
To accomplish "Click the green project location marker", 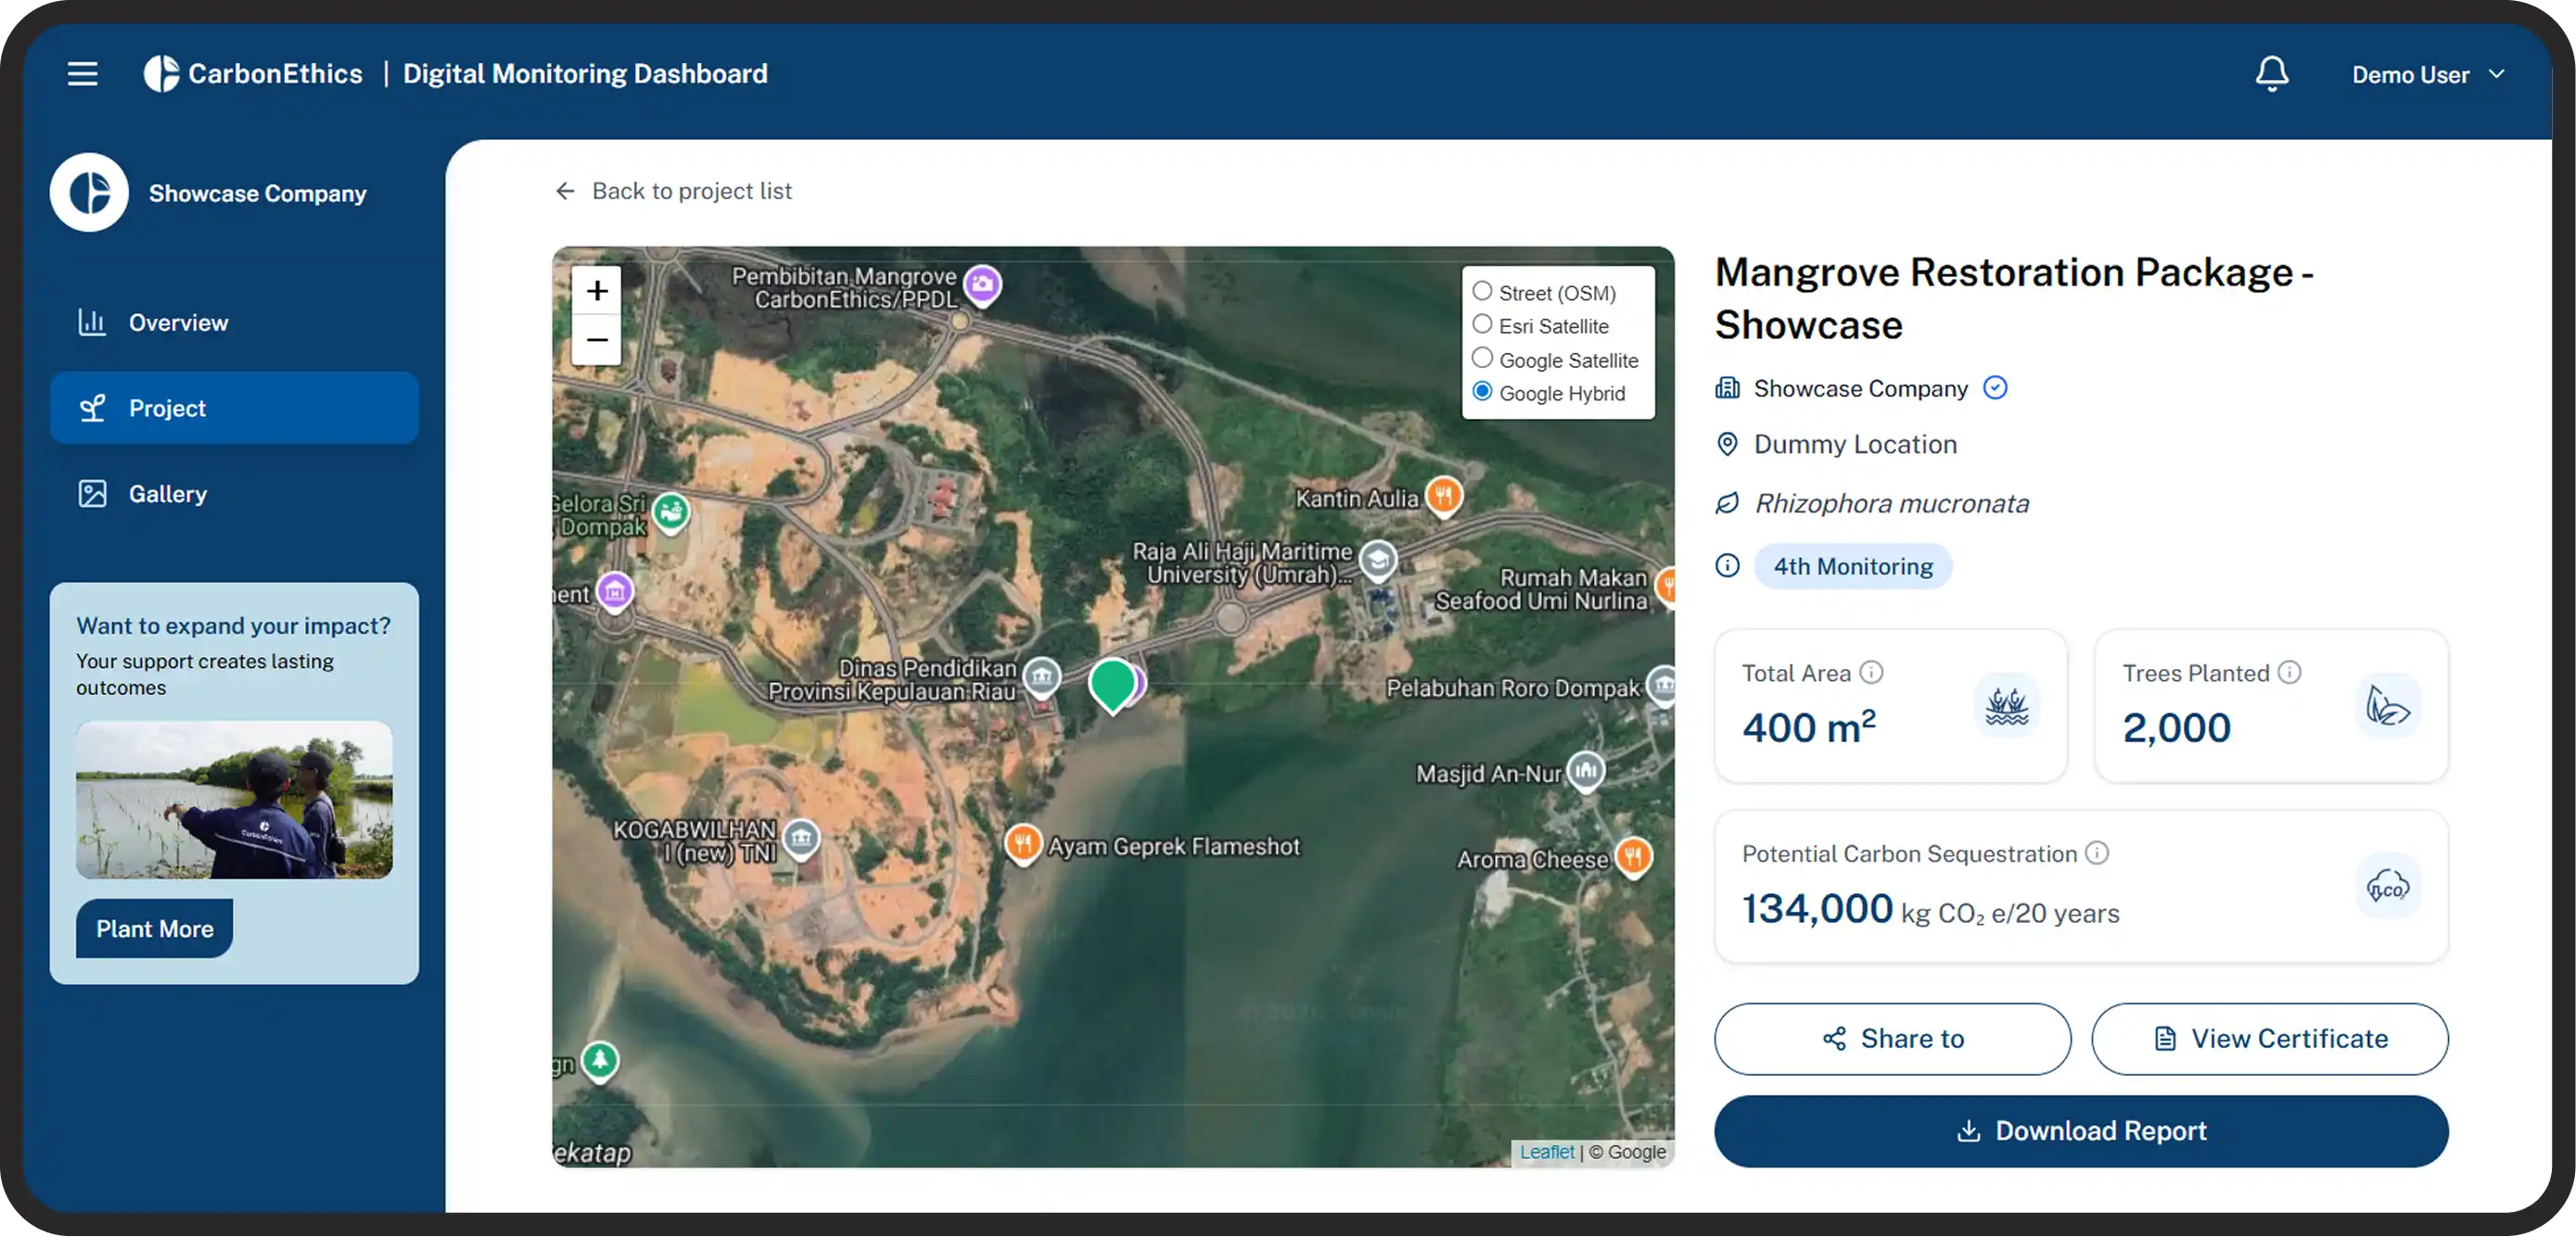I will 1112,686.
